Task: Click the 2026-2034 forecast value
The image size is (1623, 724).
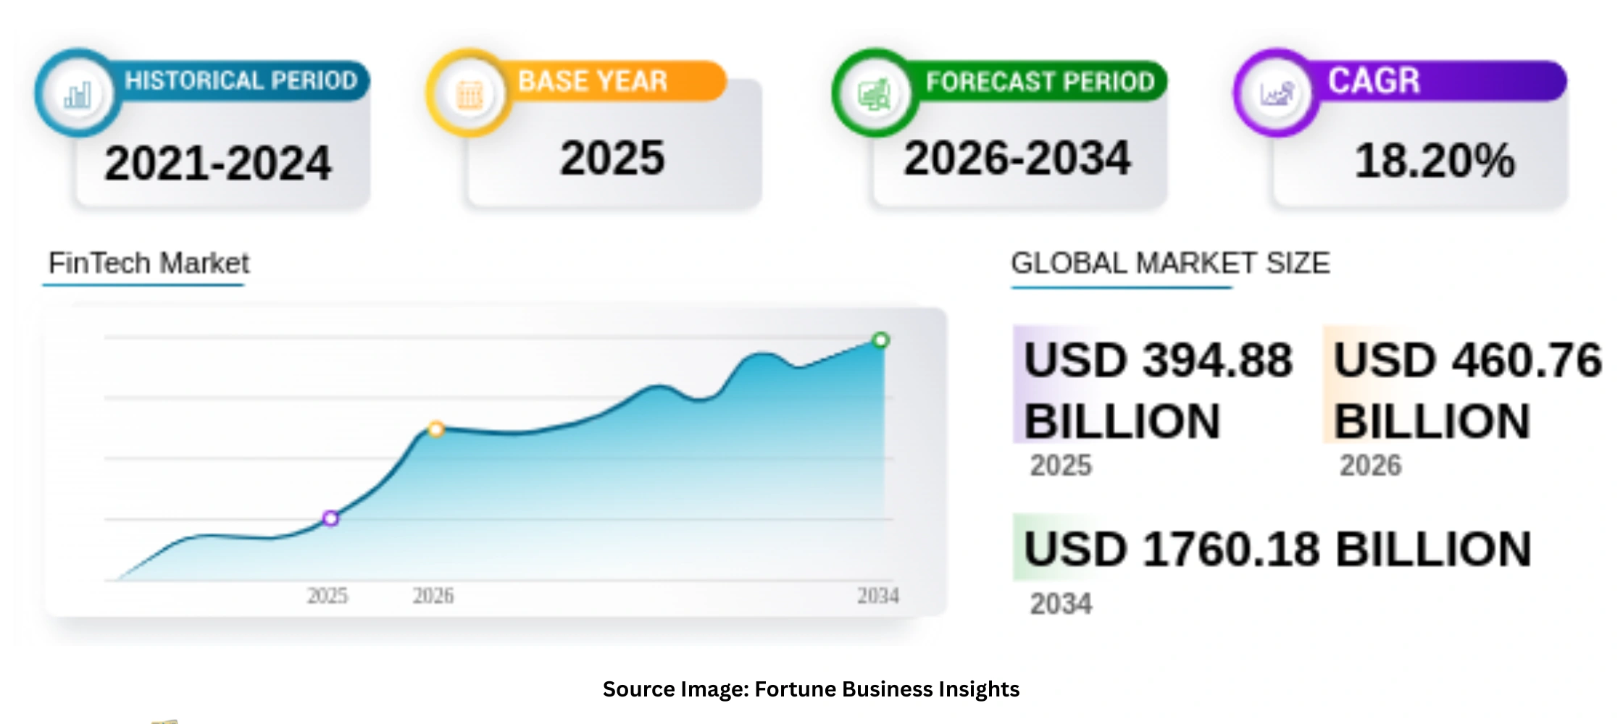Action: tap(1017, 159)
